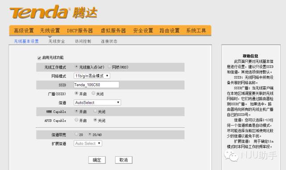
Task: Click the 确定 button
Action: (x=97, y=160)
